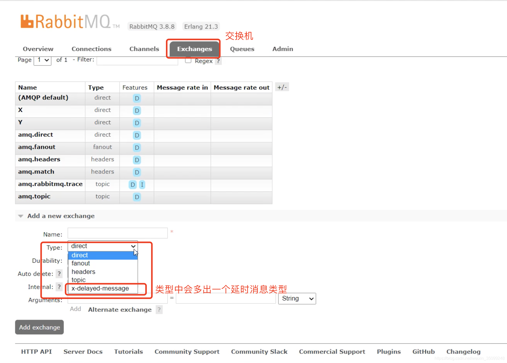Open the Commercial Support link

(x=332, y=352)
